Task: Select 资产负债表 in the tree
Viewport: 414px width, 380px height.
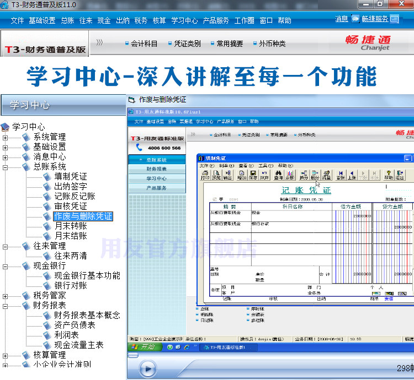Action: tap(75, 325)
